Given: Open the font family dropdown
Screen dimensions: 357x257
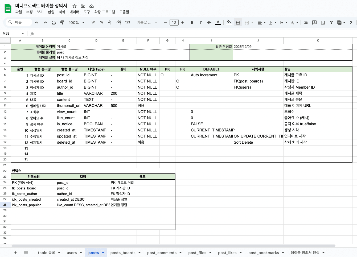Looking at the screenshot, I should 147,23.
